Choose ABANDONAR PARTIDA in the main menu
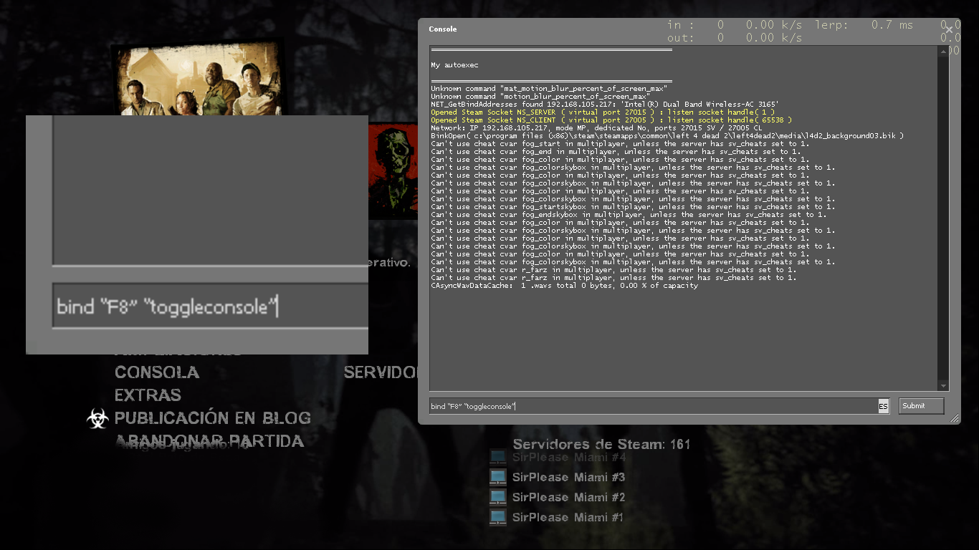This screenshot has height=550, width=979. [x=209, y=441]
